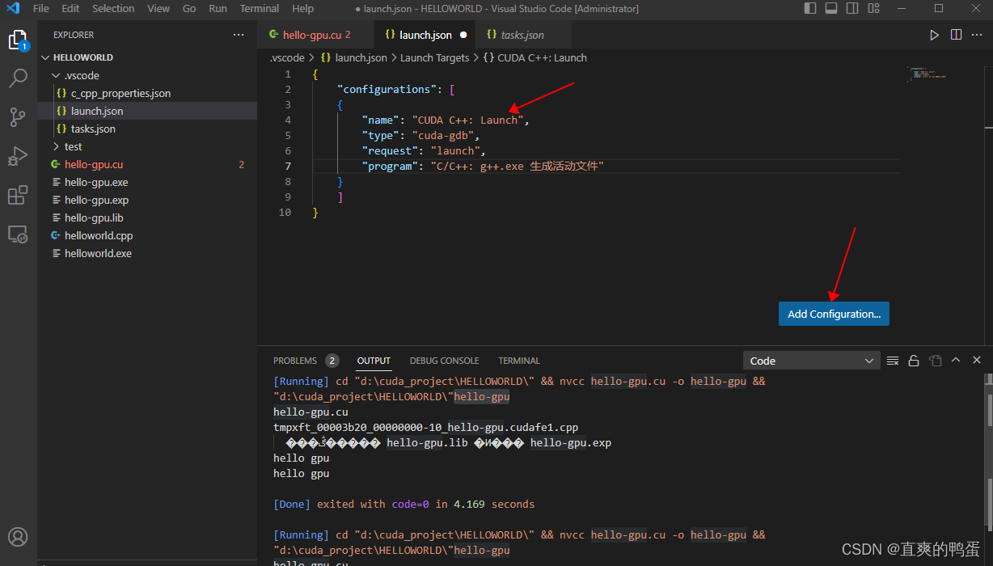Open Remote Explorer in activity bar
Viewport: 993px width, 566px height.
pyautogui.click(x=18, y=234)
